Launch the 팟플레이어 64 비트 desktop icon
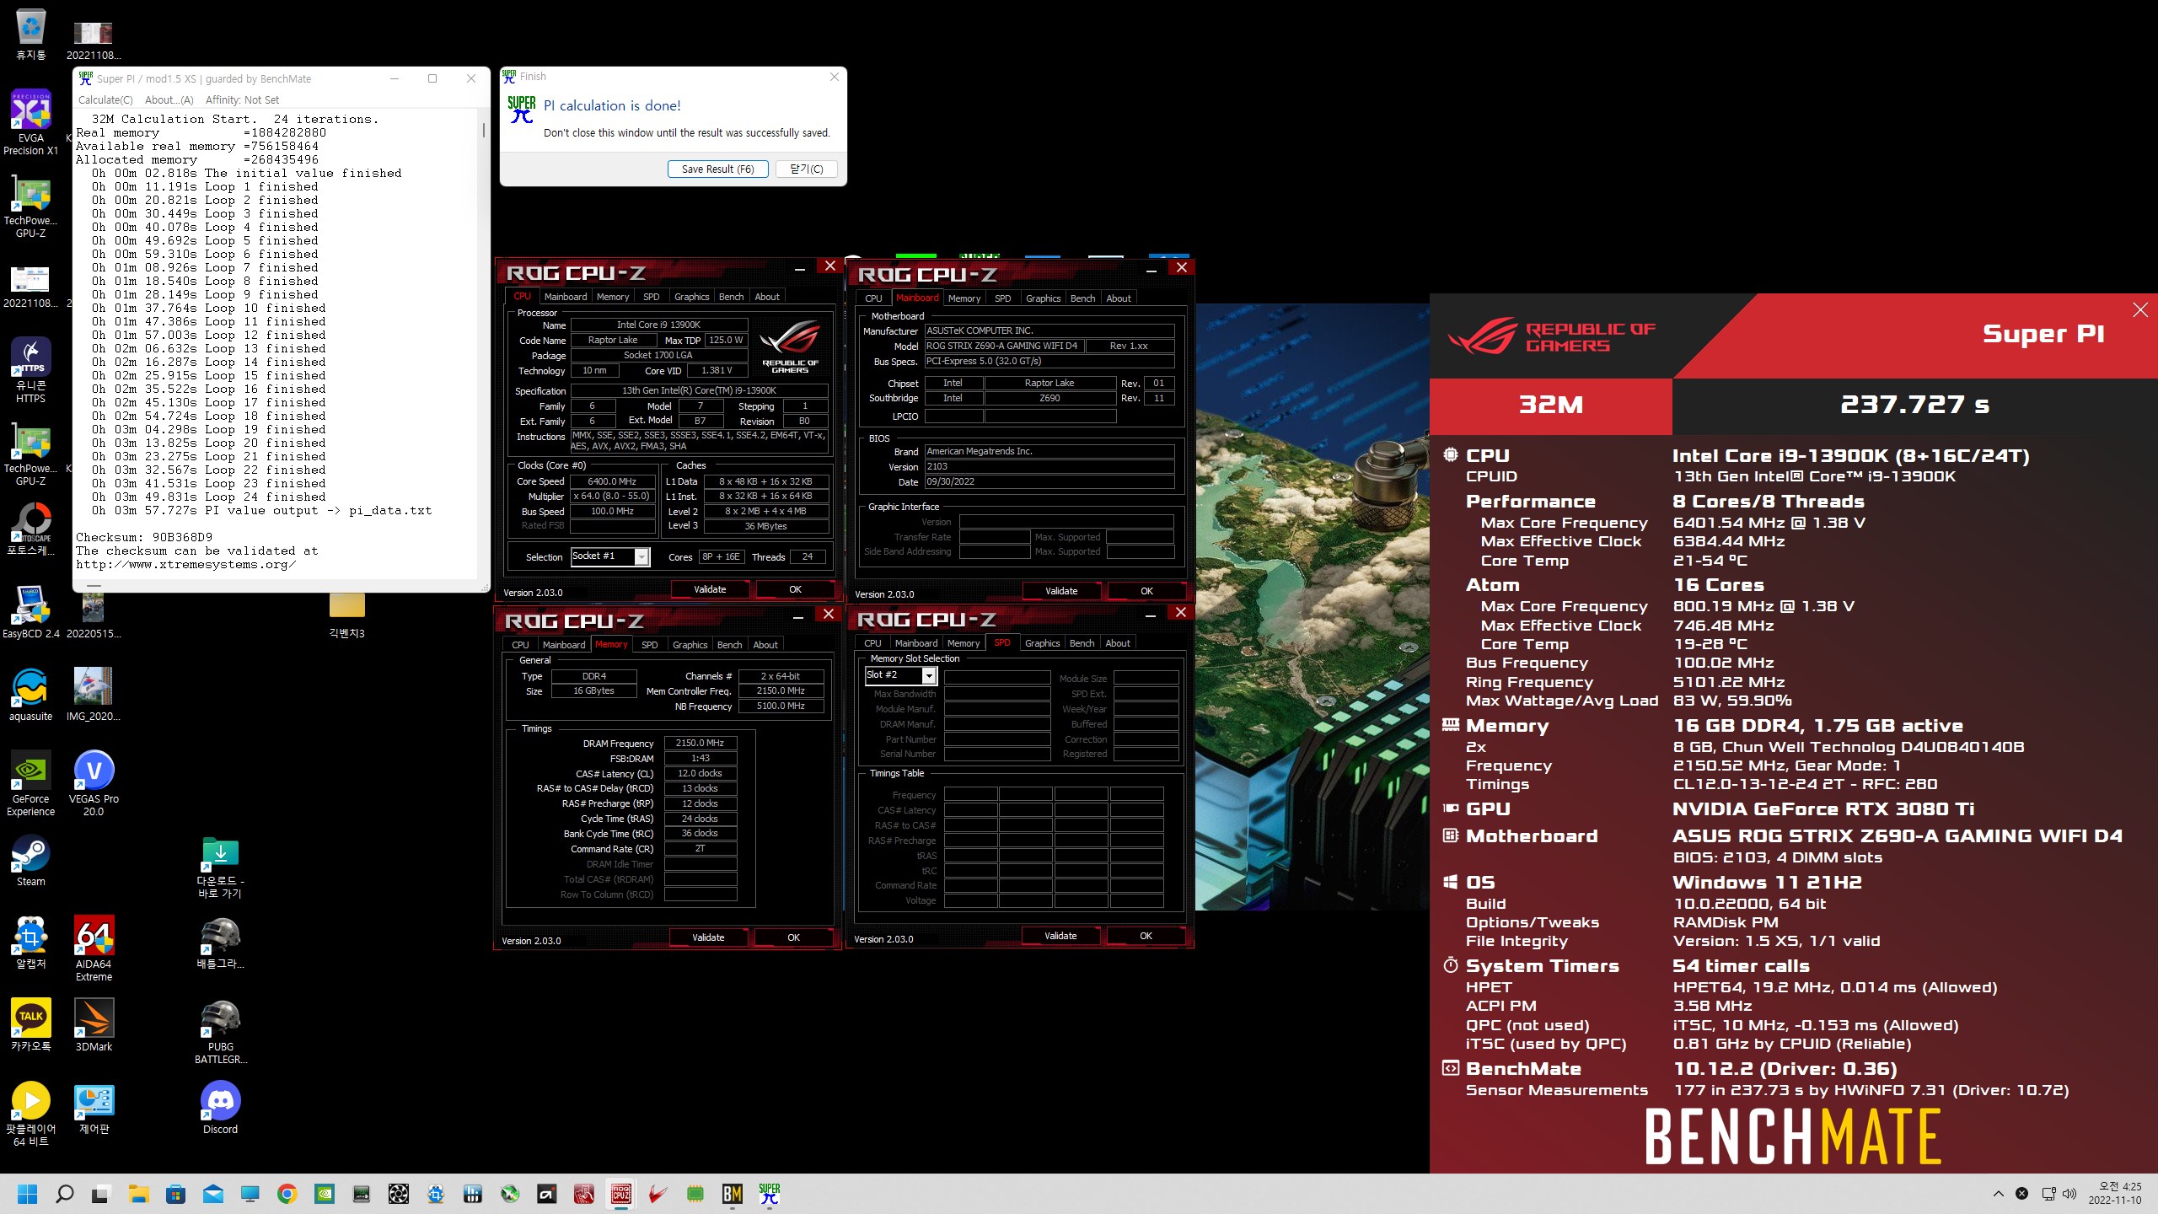Image resolution: width=2158 pixels, height=1214 pixels. [30, 1114]
